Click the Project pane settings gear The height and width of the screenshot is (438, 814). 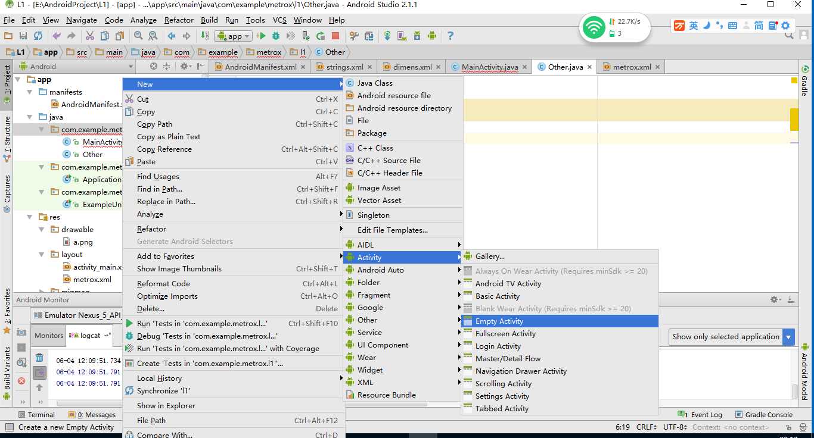185,67
